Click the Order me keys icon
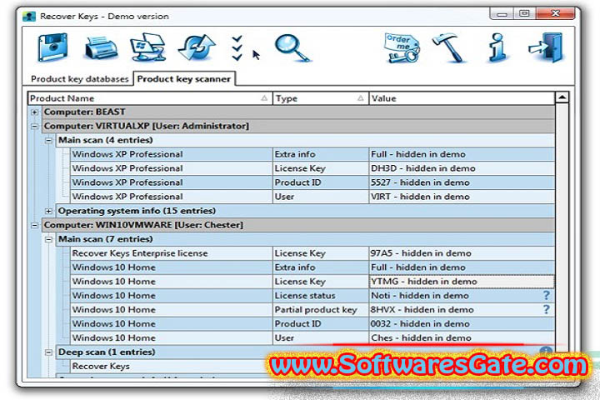The width and height of the screenshot is (600, 400). pyautogui.click(x=402, y=48)
